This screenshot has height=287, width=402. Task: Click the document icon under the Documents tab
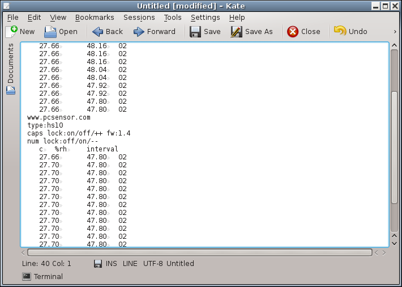11,90
